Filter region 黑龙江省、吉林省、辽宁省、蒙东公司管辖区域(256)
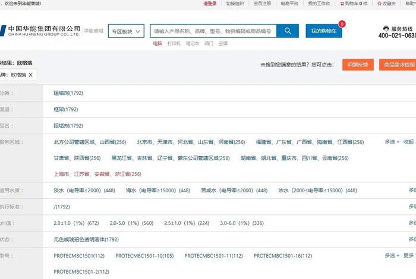The image size is (416, 279). pos(171,158)
